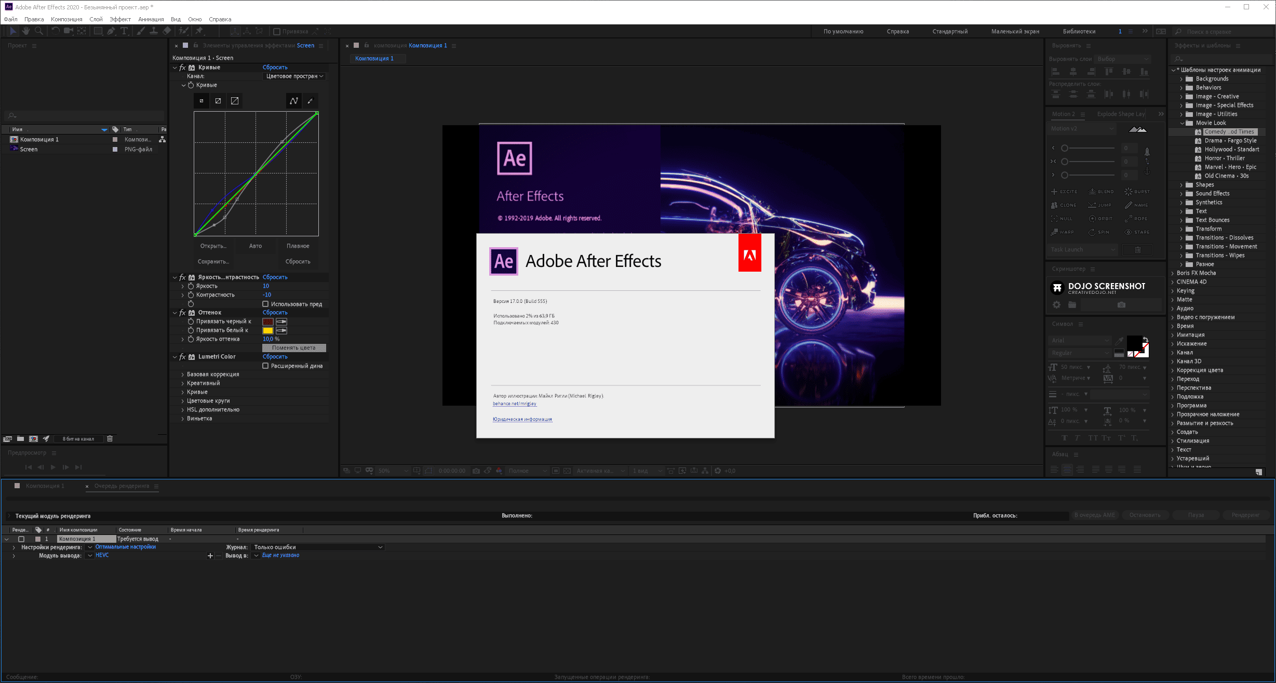Select the Rotation tool
This screenshot has height=683, width=1276.
(55, 31)
